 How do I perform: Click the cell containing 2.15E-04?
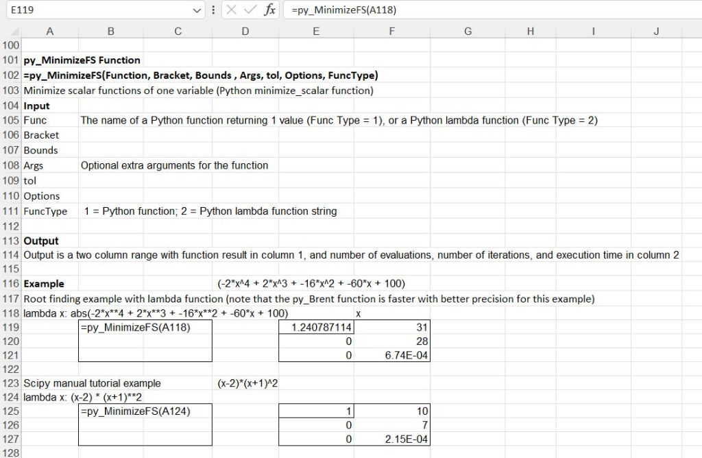[391, 439]
